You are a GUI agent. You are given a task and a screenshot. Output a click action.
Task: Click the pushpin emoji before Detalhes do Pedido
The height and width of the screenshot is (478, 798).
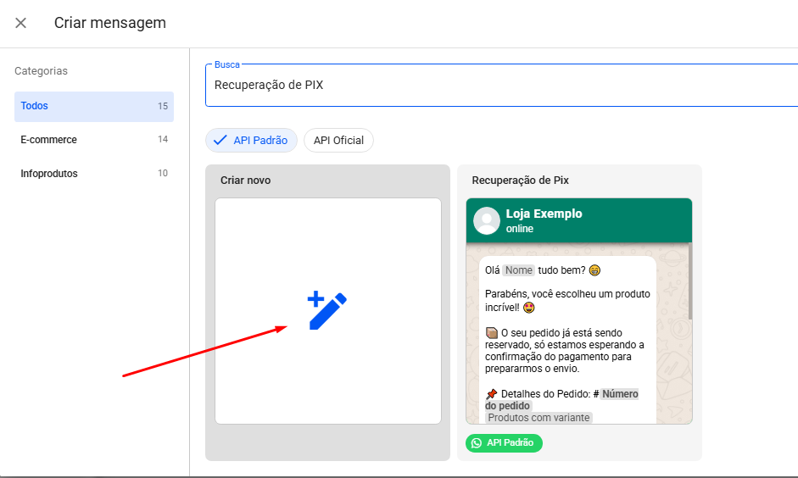(x=491, y=394)
